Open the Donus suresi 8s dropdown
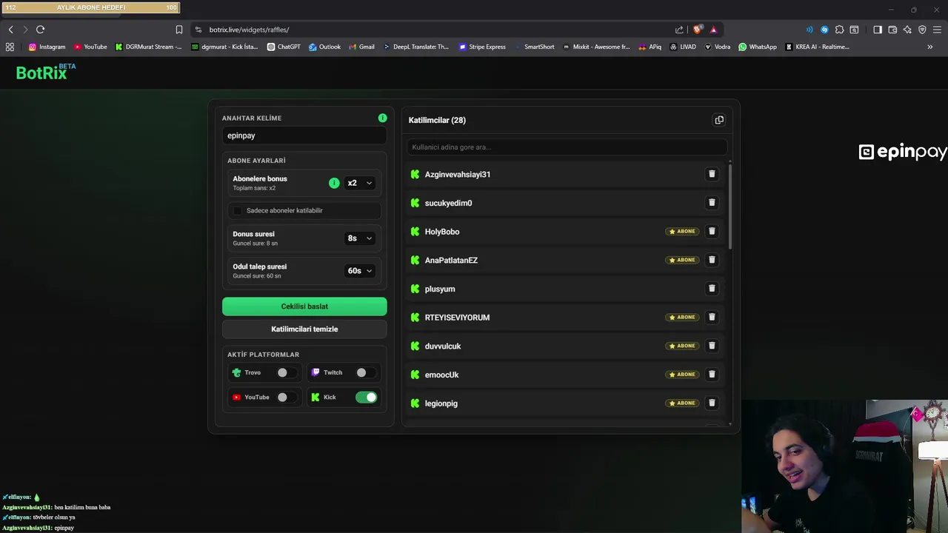Screen dimensions: 948x533 tap(359, 238)
